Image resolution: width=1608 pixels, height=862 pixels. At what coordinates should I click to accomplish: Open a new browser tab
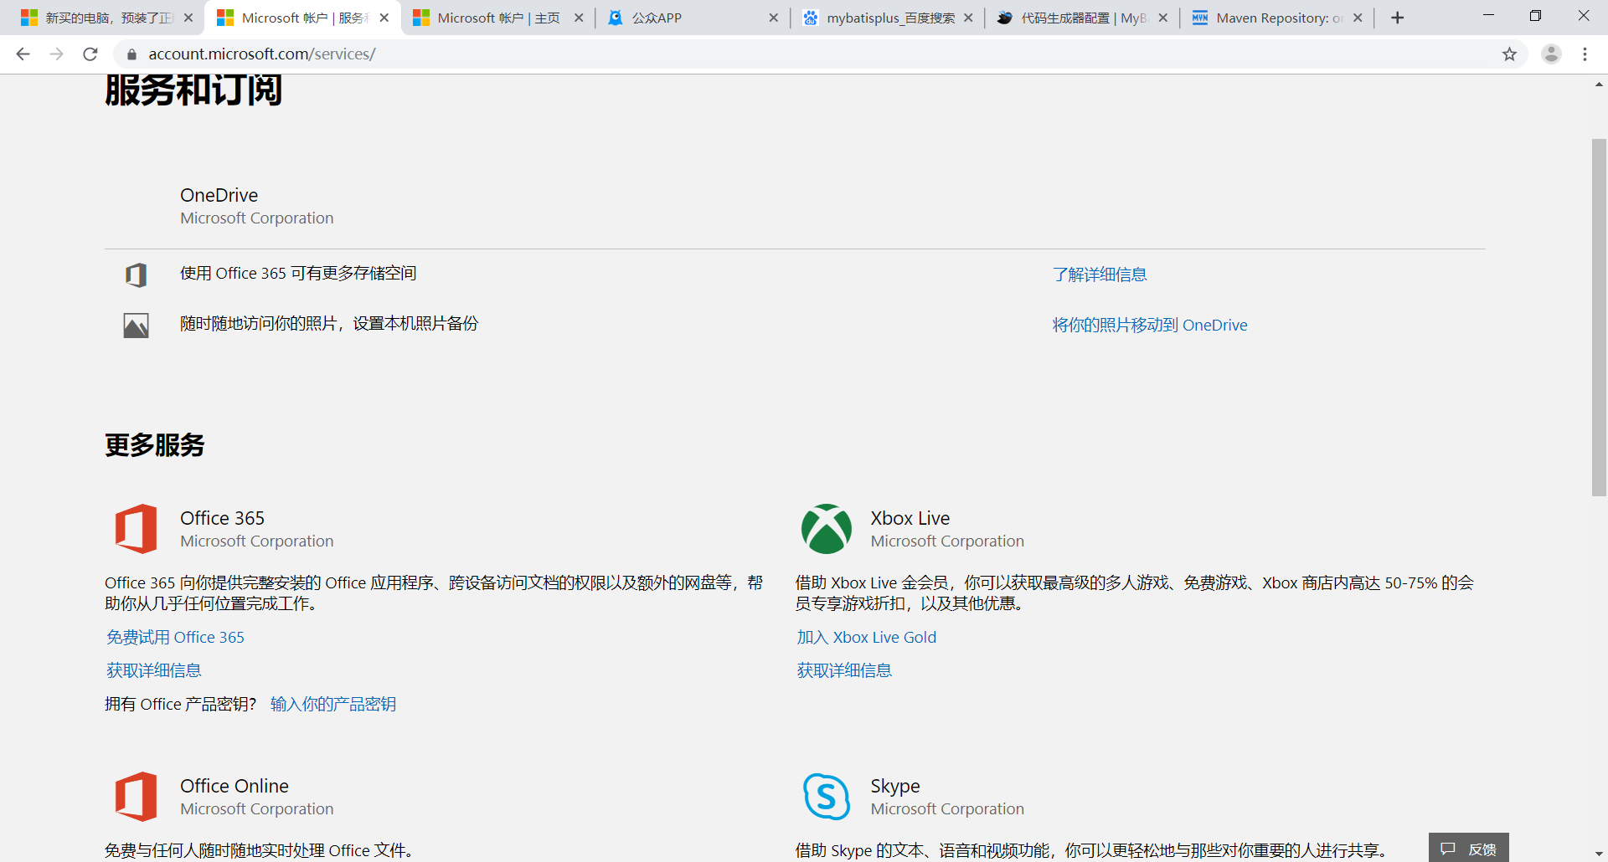pyautogui.click(x=1397, y=18)
